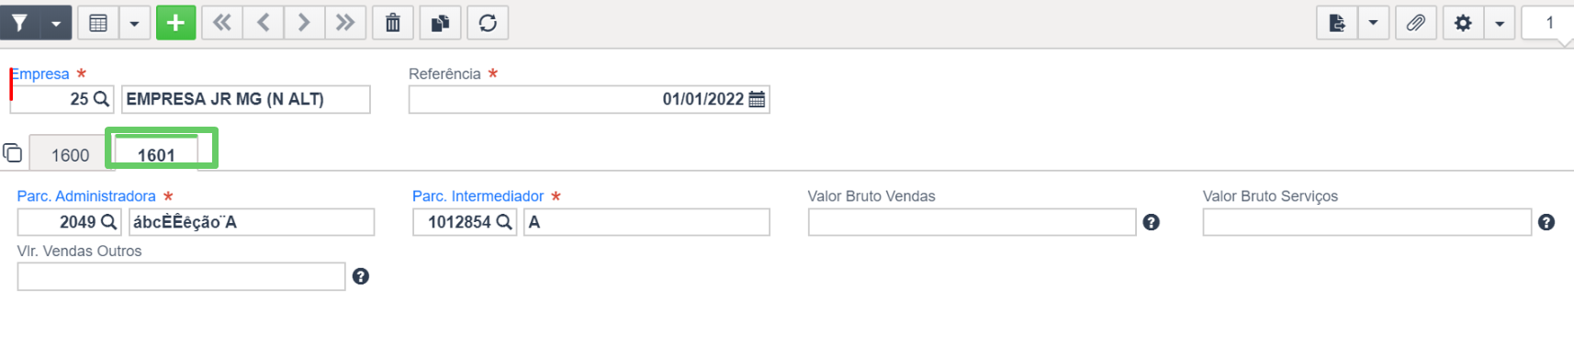
Task: Show help for Vlr. Vendas Outros
Action: (361, 276)
